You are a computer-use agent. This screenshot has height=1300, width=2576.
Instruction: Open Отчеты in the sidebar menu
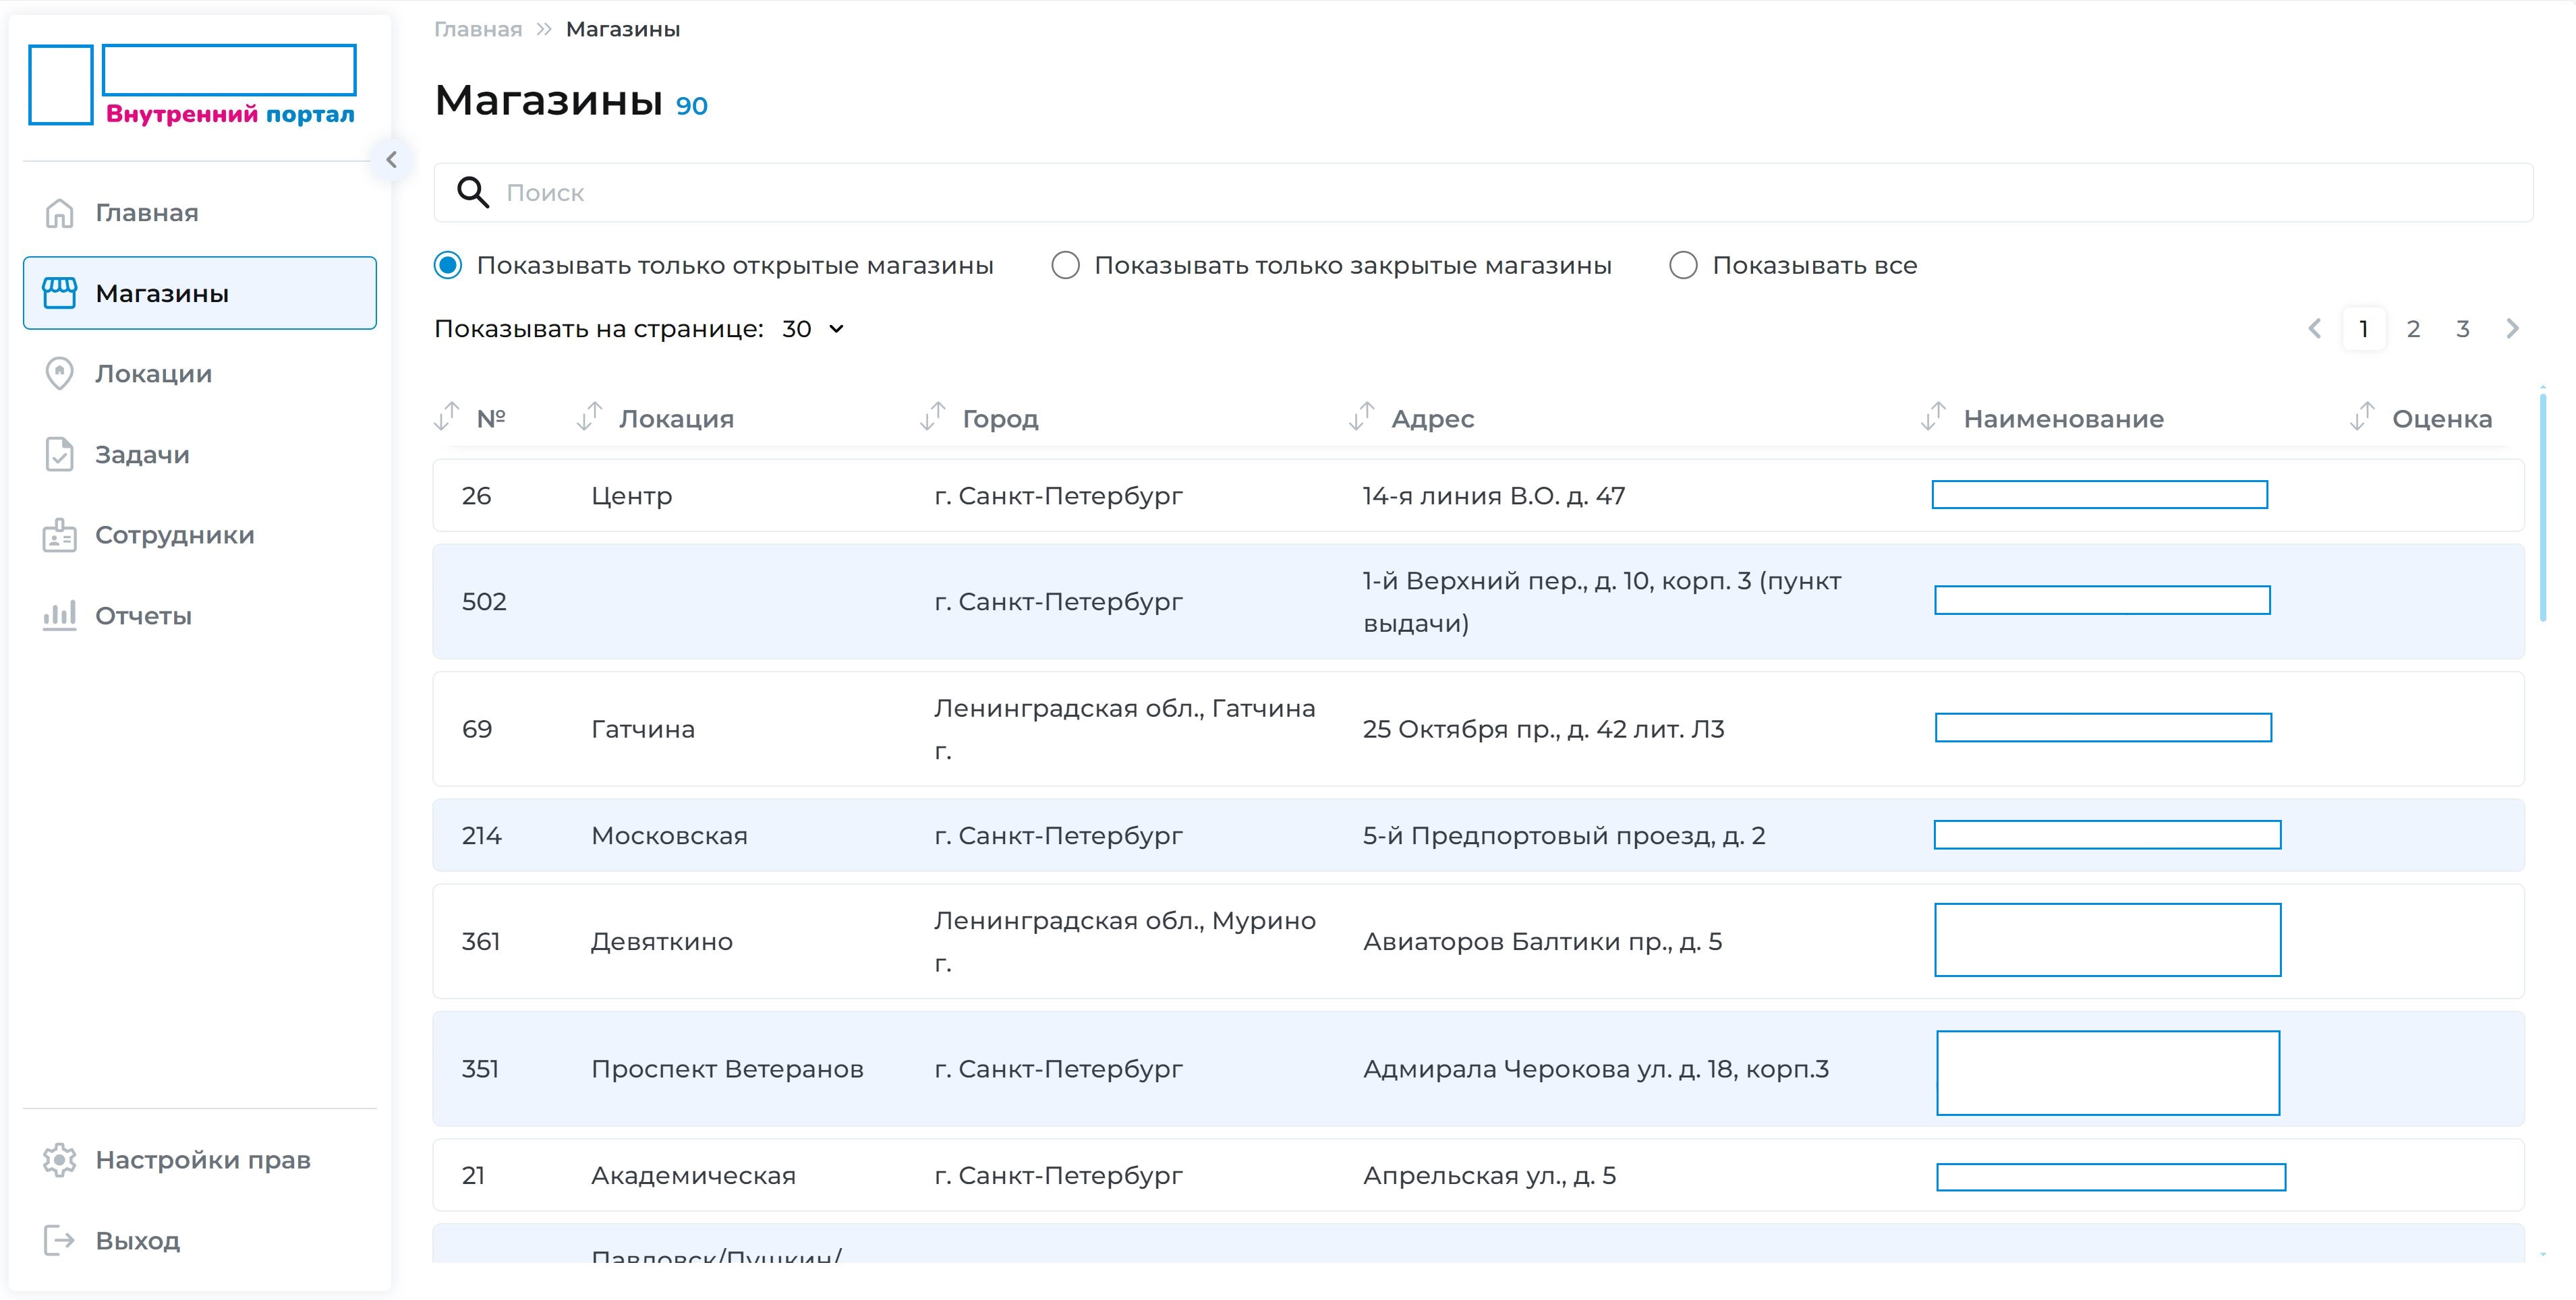(200, 615)
